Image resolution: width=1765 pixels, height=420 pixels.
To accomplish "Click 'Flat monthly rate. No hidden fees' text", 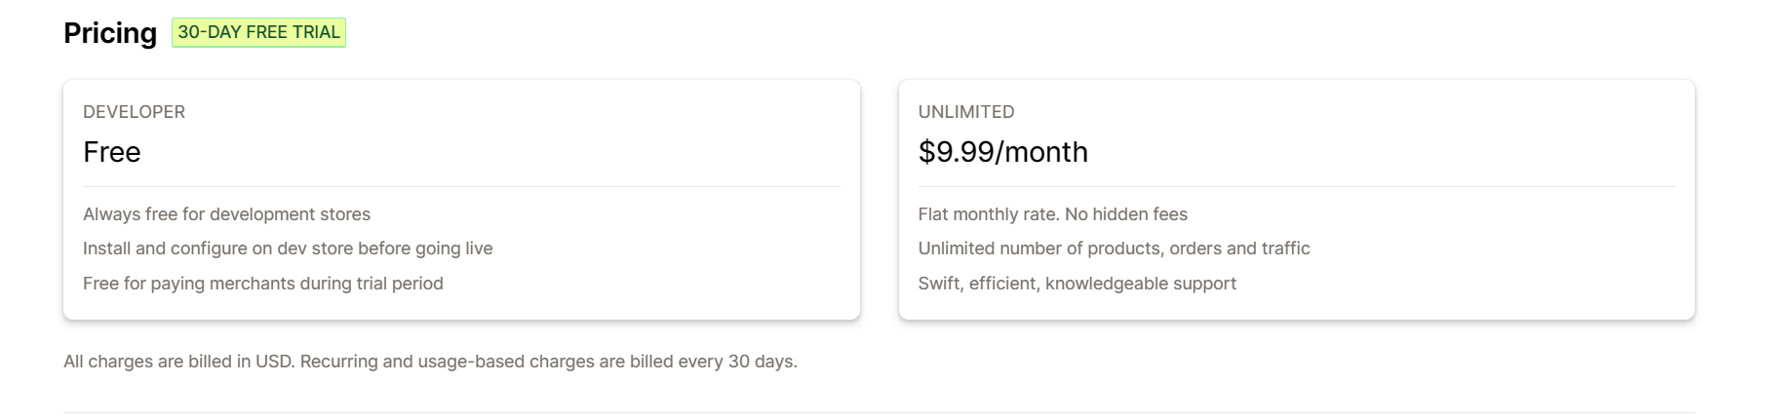I will coord(1052,214).
